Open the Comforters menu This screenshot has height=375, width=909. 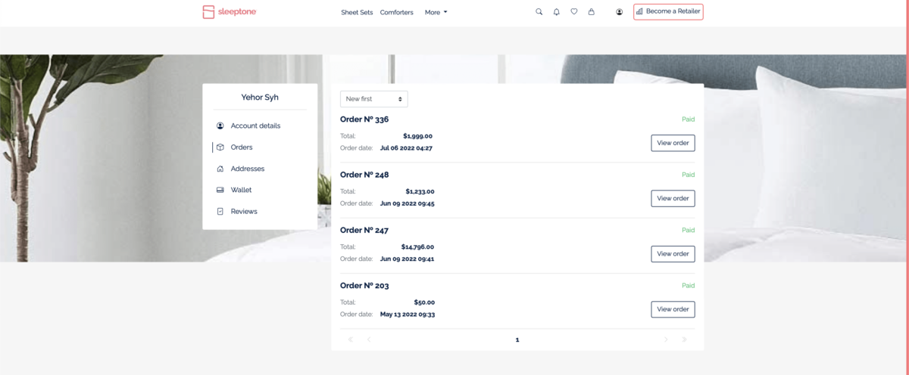click(397, 12)
